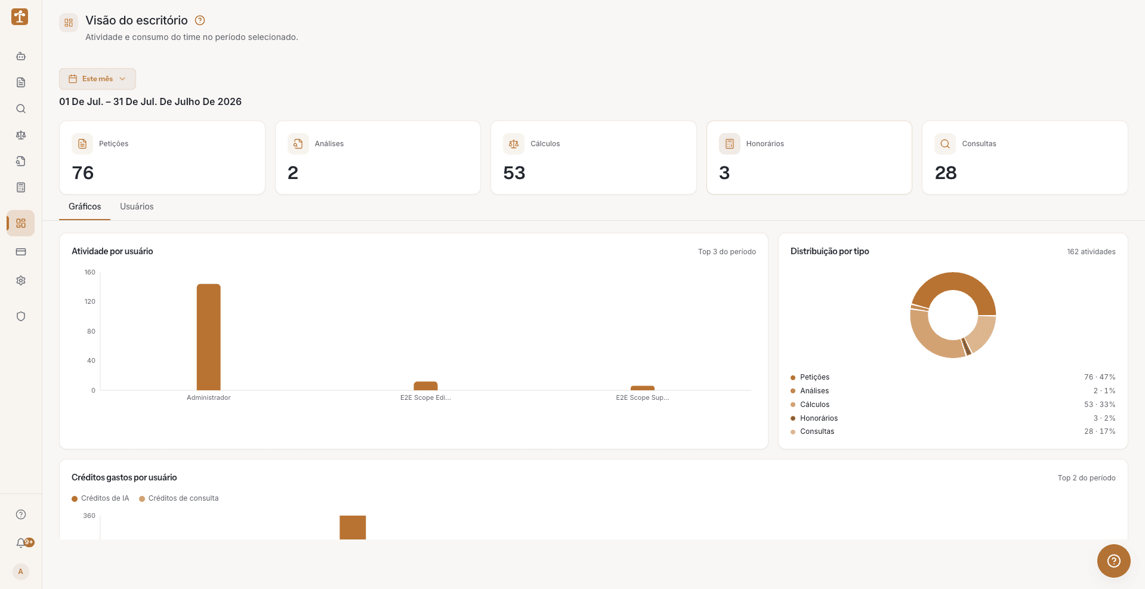This screenshot has width=1145, height=589.
Task: Click the calendar icon in the period selector
Action: [73, 79]
